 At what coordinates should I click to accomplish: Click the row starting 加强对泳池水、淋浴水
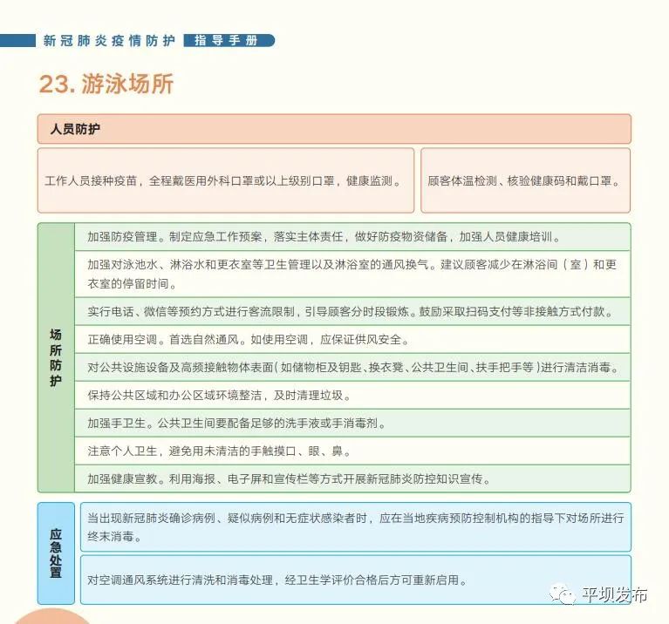(x=352, y=274)
